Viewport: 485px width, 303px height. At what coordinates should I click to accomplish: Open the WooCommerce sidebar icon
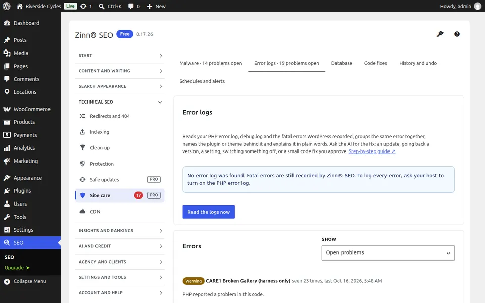7,109
